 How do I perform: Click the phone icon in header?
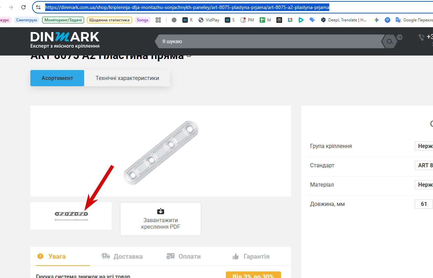(x=421, y=37)
